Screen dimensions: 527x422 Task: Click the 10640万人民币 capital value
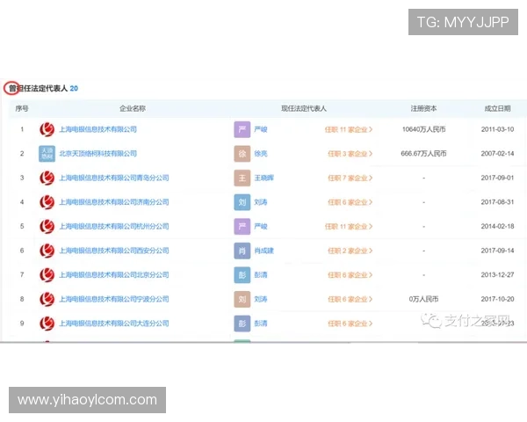[424, 129]
